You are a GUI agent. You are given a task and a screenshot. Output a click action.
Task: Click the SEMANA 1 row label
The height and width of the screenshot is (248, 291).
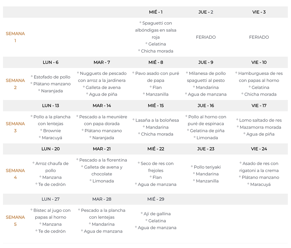coord(15,37)
